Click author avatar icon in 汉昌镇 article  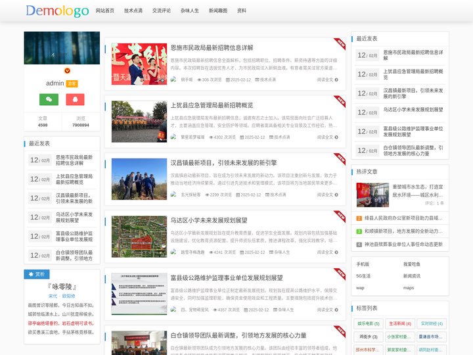coord(173,195)
